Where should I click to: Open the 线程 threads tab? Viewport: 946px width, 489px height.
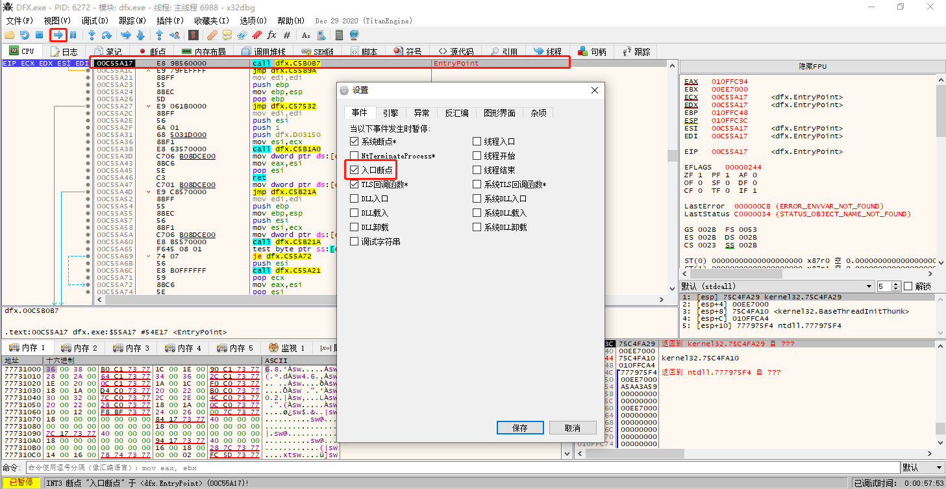547,51
